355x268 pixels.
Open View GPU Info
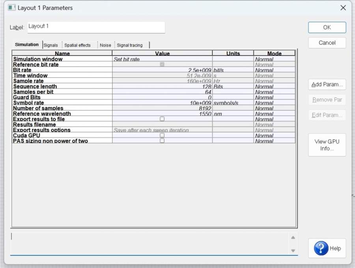pyautogui.click(x=327, y=145)
